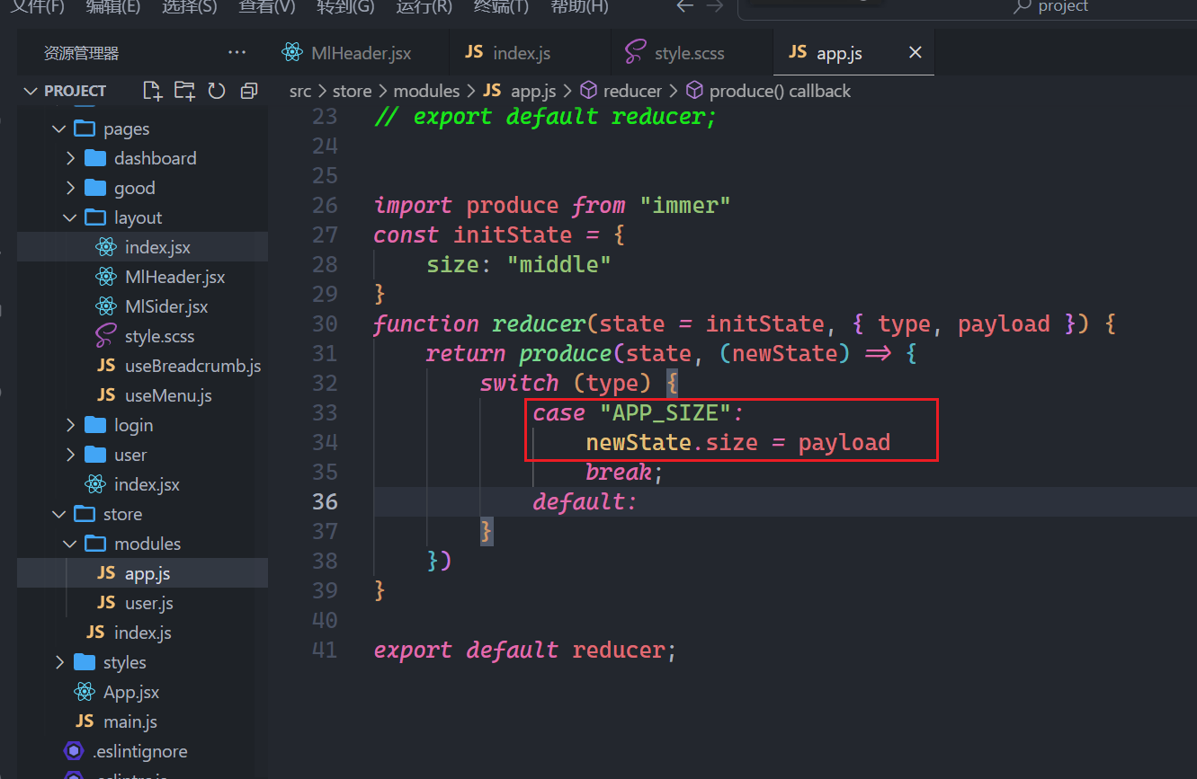
Task: Click the eslint icon beside .eslintignore
Action: click(x=74, y=751)
